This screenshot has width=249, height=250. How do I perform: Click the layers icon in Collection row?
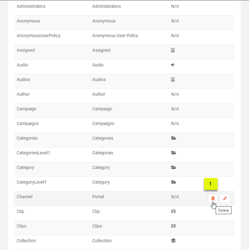[173, 241]
